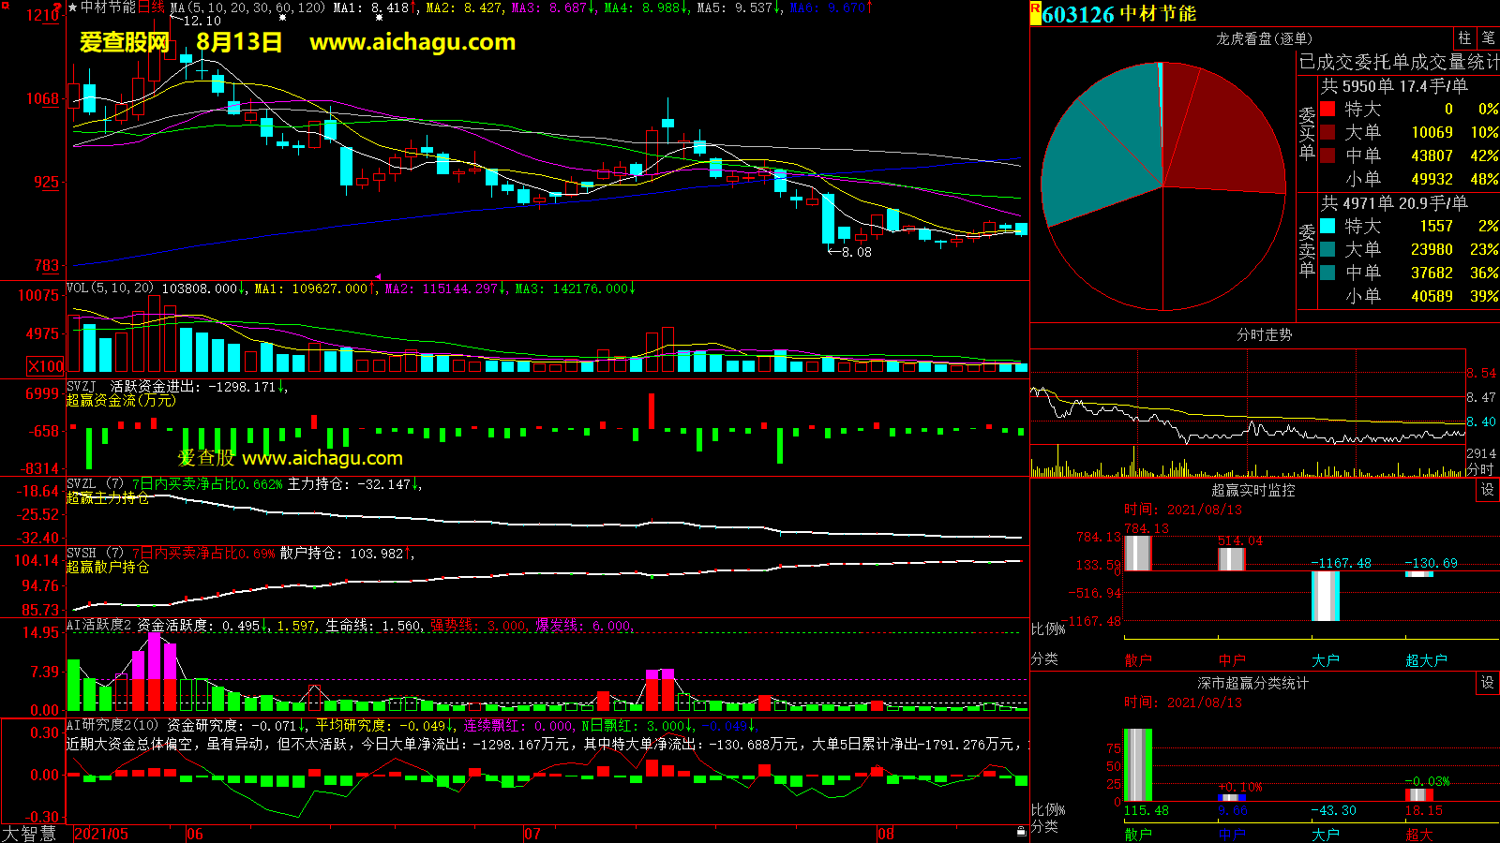The image size is (1500, 843).
Task: Click the star icon before 中材节能
Action: [72, 7]
